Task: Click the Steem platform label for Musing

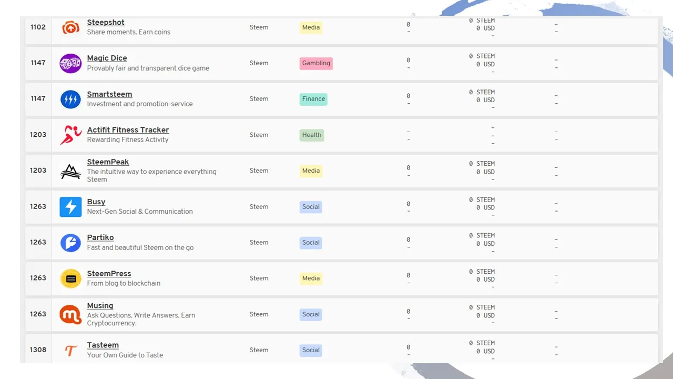Action: tap(259, 314)
